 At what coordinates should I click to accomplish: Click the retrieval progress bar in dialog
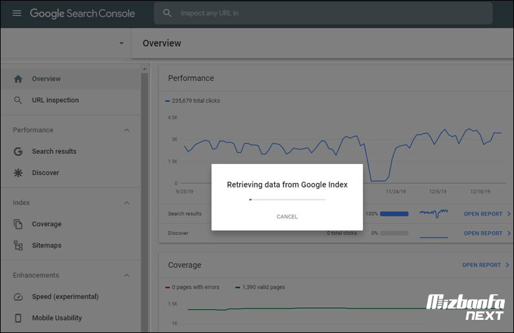(287, 199)
